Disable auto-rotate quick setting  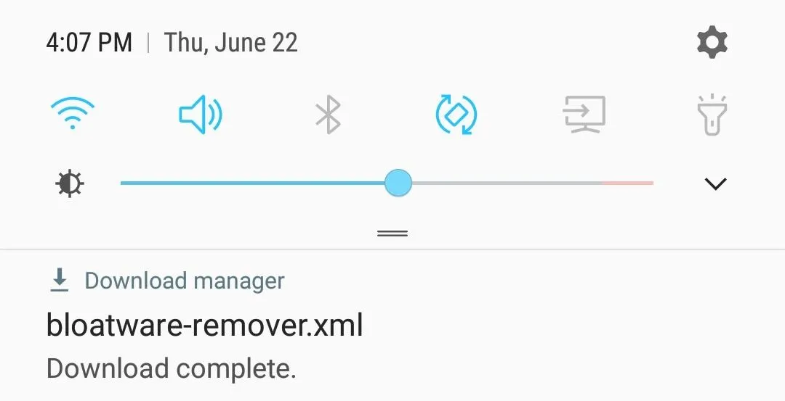[456, 115]
